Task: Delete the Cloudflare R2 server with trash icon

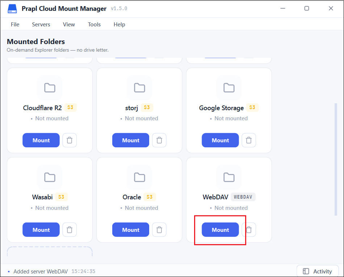Action: 70,140
